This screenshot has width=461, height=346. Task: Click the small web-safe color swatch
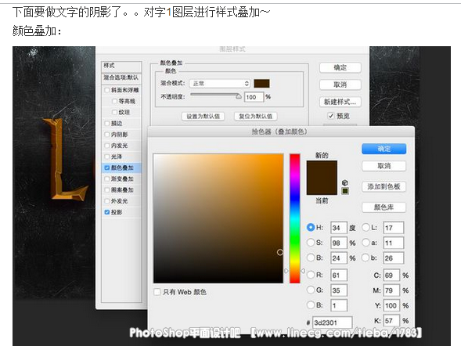point(345,191)
